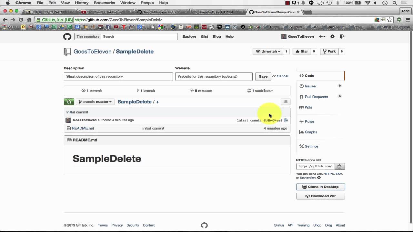This screenshot has height=232, width=413.
Task: Open account settings gear icon in header
Action: point(332,36)
